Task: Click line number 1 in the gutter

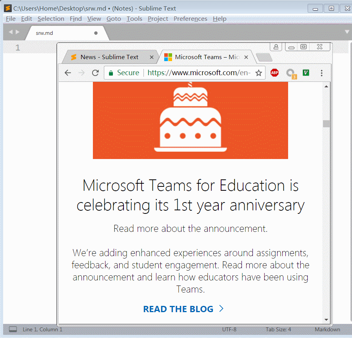Action: pos(18,47)
